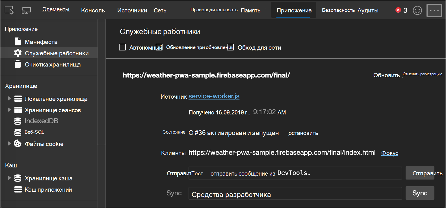
Task: Select Манифеста in the sidebar
Action: point(41,42)
